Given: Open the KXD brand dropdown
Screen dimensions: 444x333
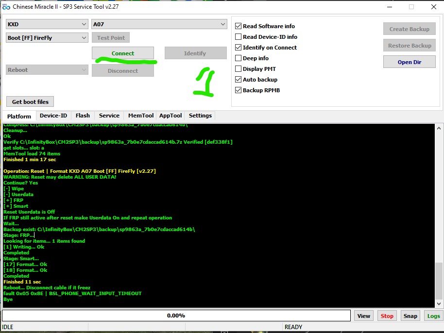Looking at the screenshot, I should tap(47, 24).
